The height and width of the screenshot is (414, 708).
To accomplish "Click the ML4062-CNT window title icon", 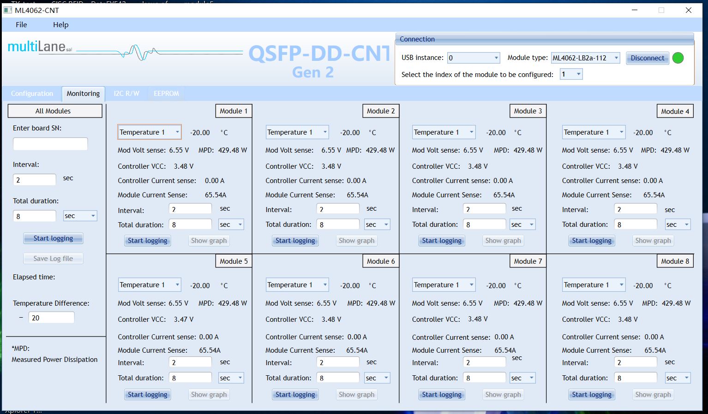I will click(8, 10).
